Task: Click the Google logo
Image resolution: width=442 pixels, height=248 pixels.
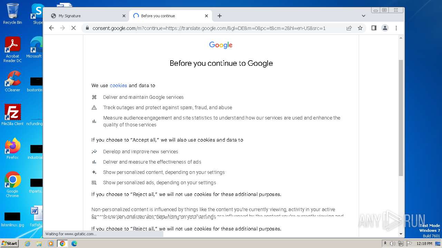Action: (221, 45)
